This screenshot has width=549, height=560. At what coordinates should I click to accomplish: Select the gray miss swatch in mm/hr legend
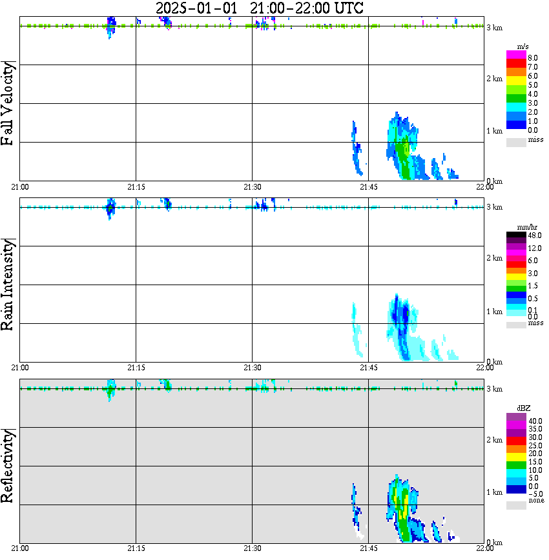[x=516, y=325]
